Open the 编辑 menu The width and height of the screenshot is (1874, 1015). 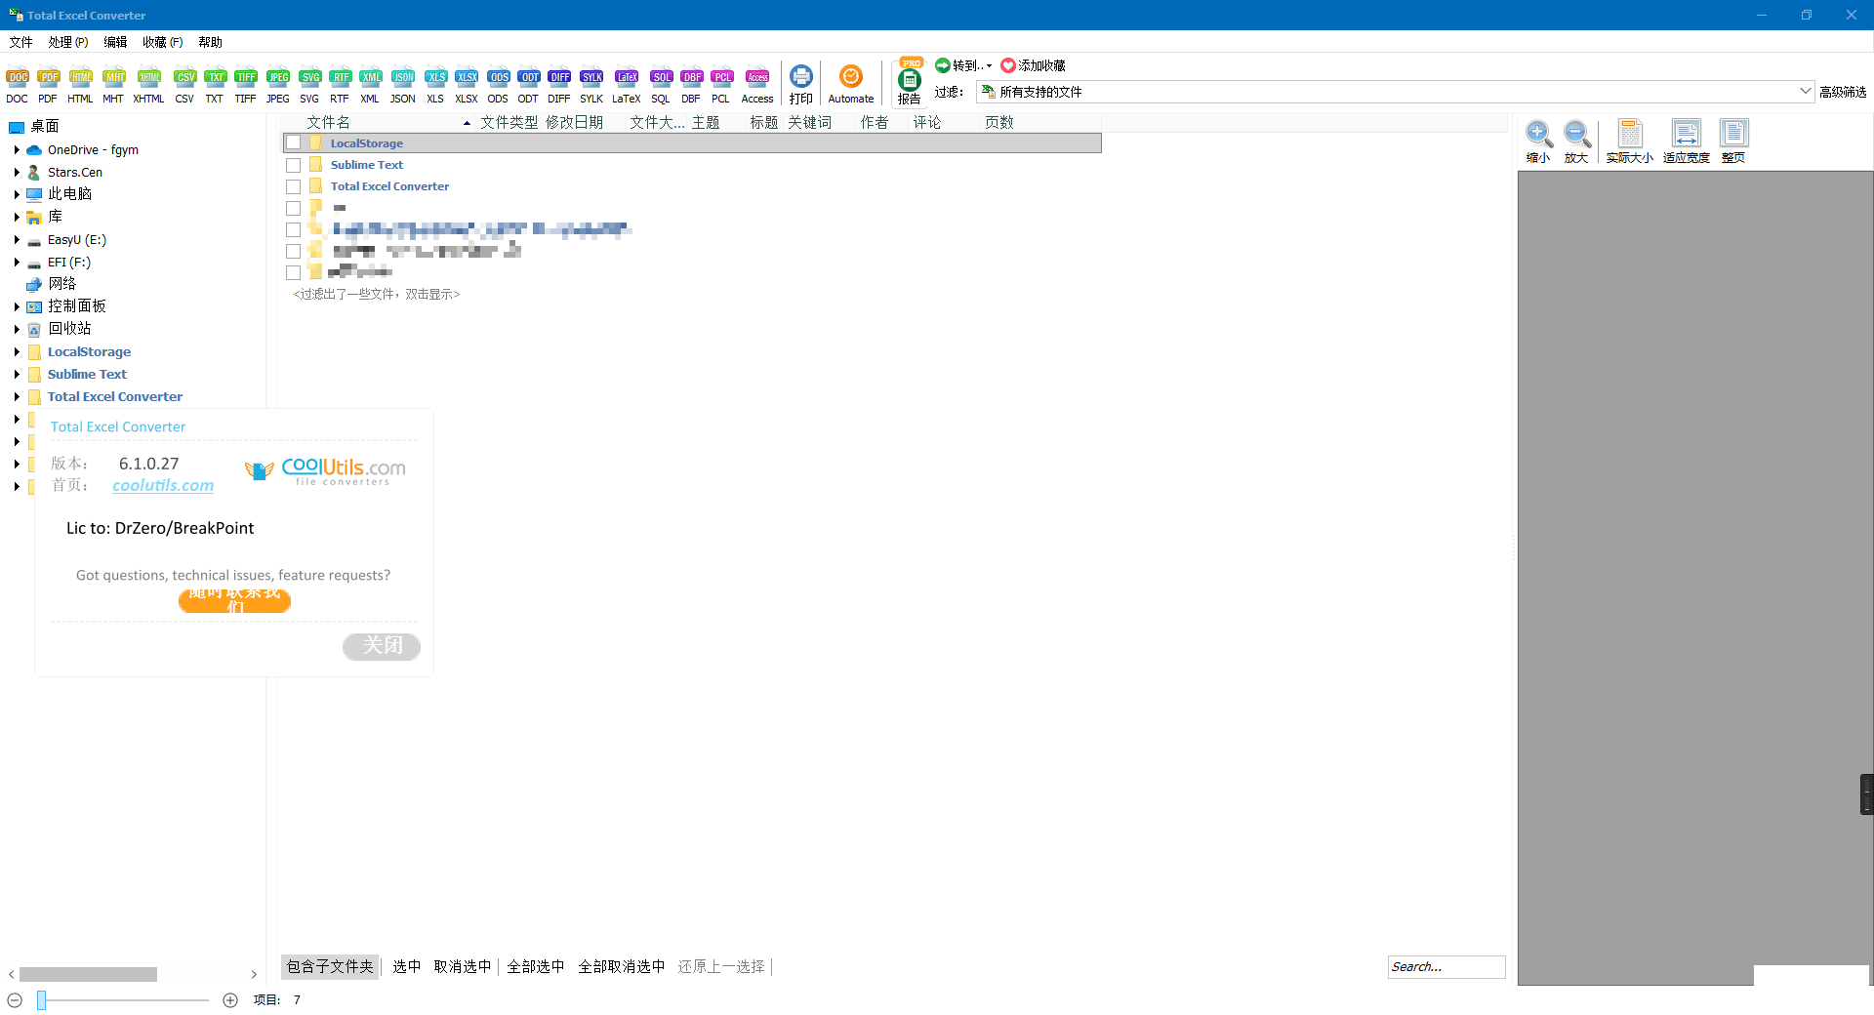115,42
